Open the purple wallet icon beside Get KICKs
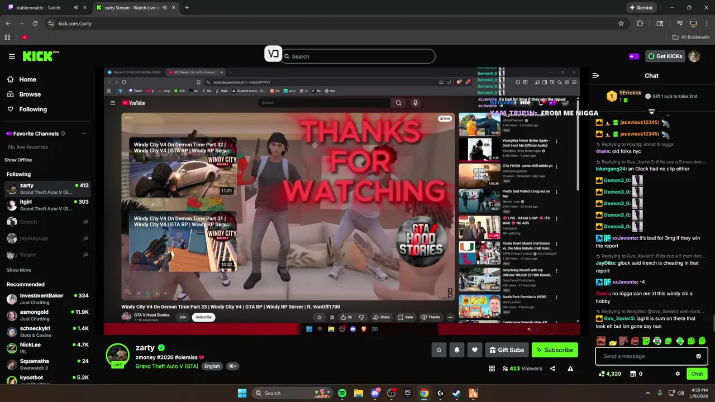Screen dimensions: 715x402 click(x=634, y=56)
